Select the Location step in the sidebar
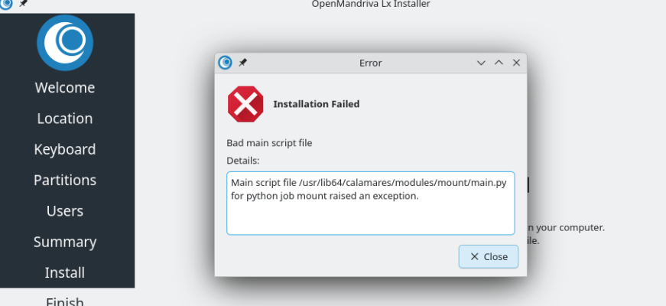The image size is (666, 306). click(x=65, y=119)
